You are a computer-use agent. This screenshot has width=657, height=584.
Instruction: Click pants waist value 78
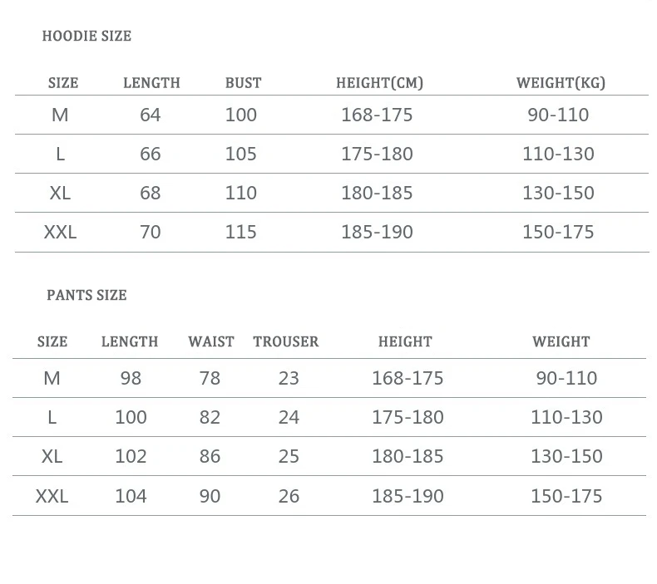click(x=210, y=378)
